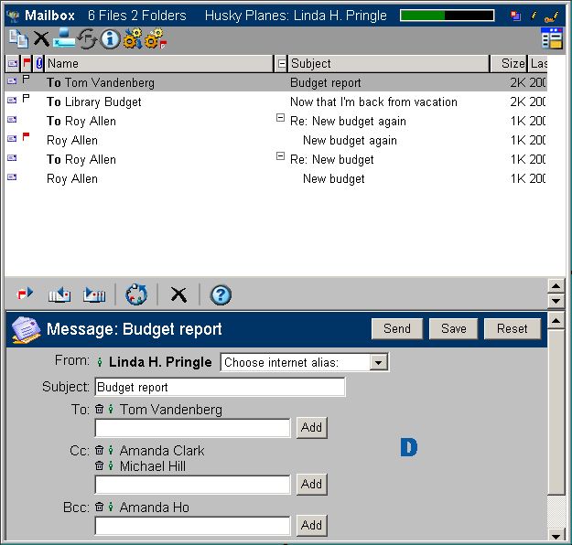Sort messages by the Size column header
The image size is (572, 545).
point(512,63)
